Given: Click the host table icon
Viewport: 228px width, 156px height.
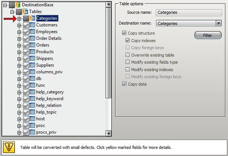Looking at the screenshot, I should tap(32, 119).
